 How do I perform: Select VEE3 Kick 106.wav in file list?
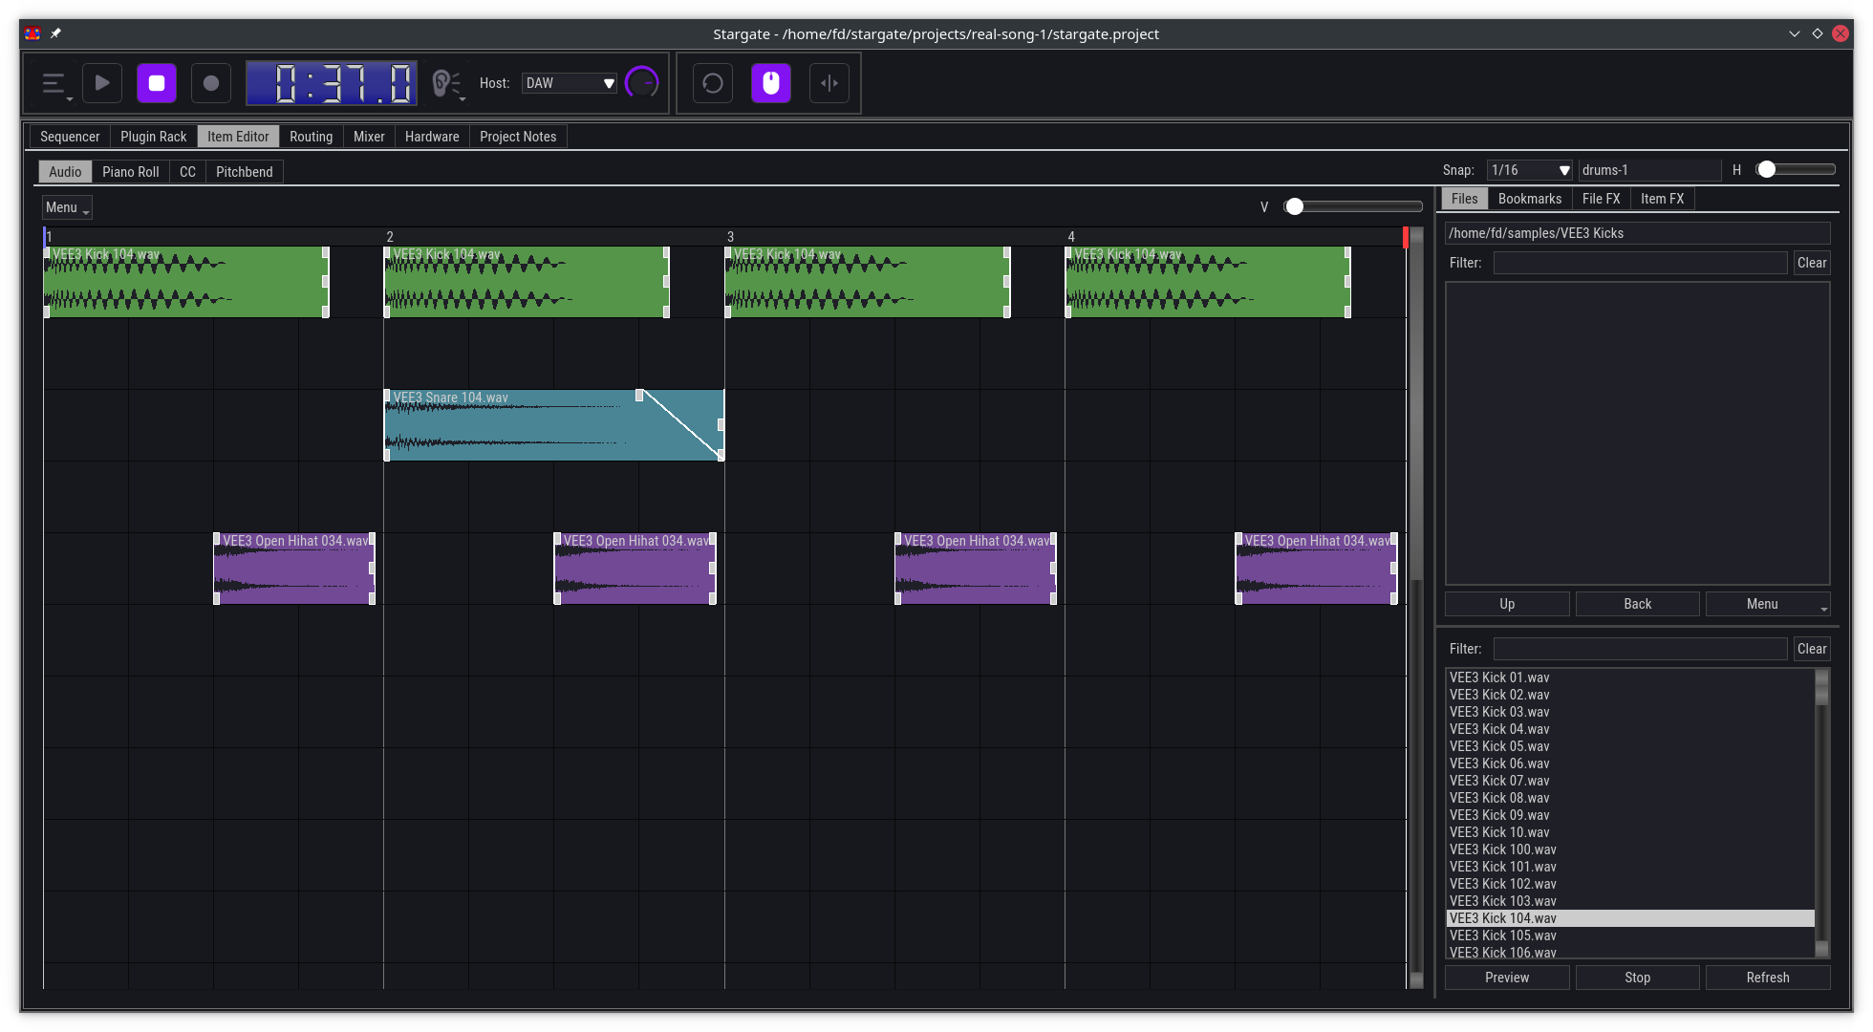pos(1630,952)
